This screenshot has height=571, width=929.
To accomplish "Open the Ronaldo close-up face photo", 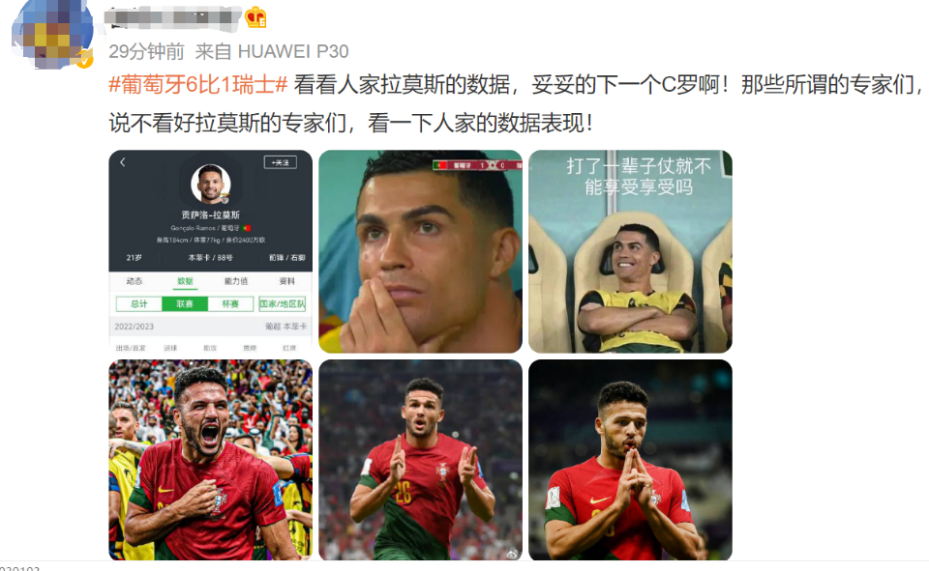I will (420, 251).
